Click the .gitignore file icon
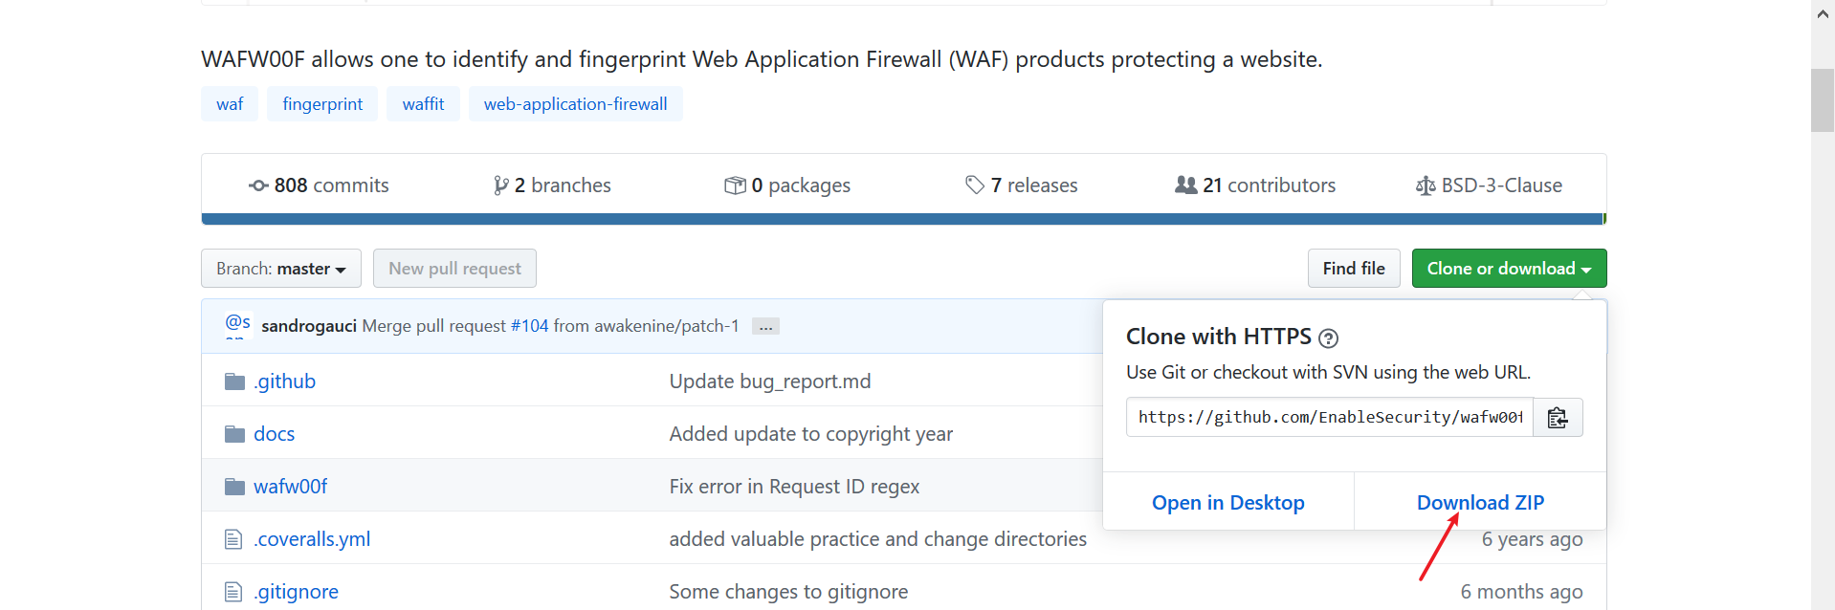This screenshot has width=1835, height=610. (x=233, y=592)
